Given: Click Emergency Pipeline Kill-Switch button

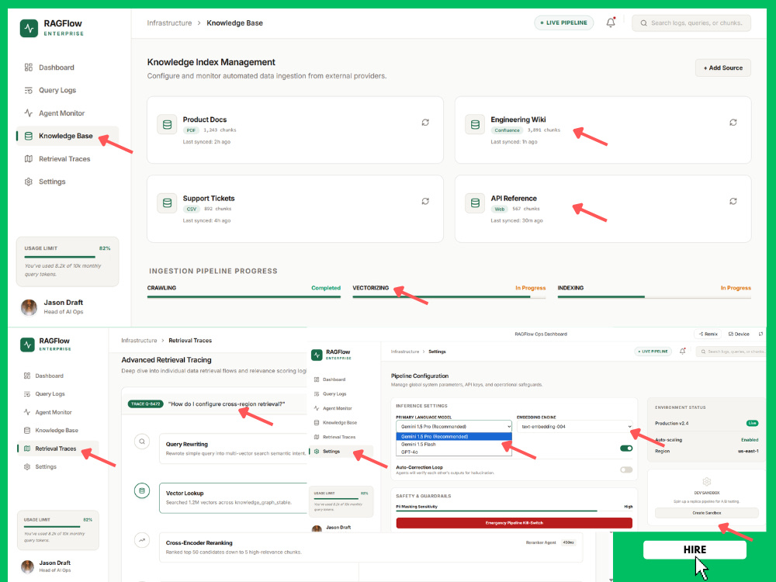Looking at the screenshot, I should [x=514, y=522].
